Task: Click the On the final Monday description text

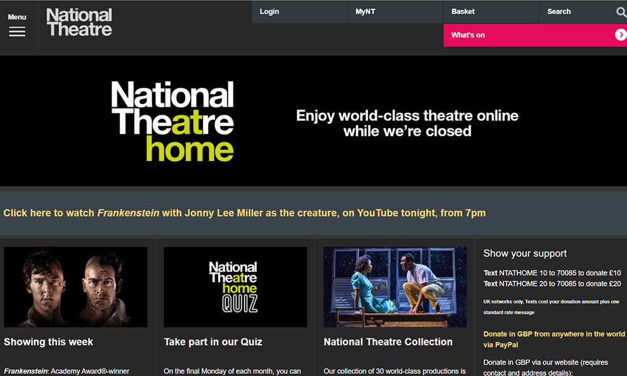Action: pyautogui.click(x=232, y=371)
